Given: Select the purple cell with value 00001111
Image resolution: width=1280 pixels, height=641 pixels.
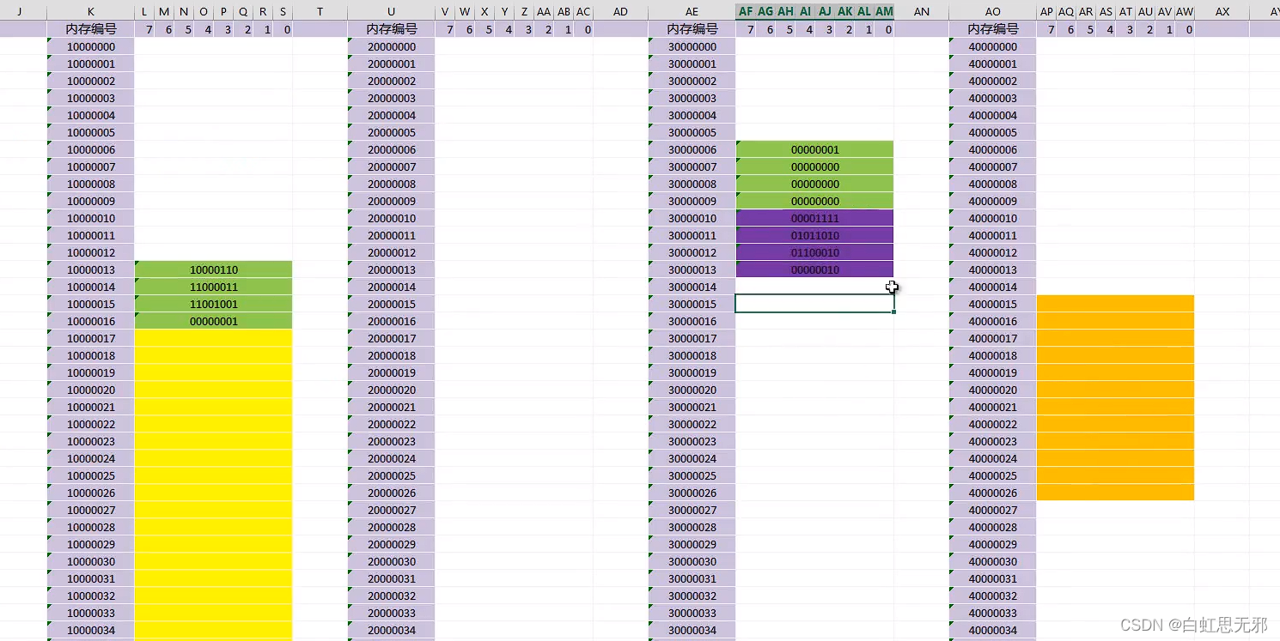Looking at the screenshot, I should pos(815,218).
